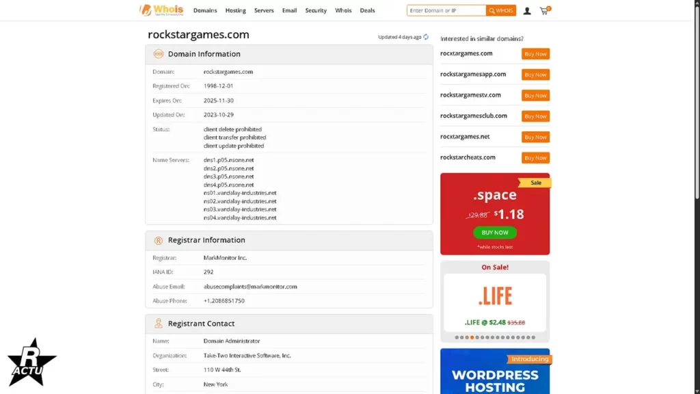The width and height of the screenshot is (700, 394).
Task: Select the street value 110 W 44th St.
Action: [222, 370]
